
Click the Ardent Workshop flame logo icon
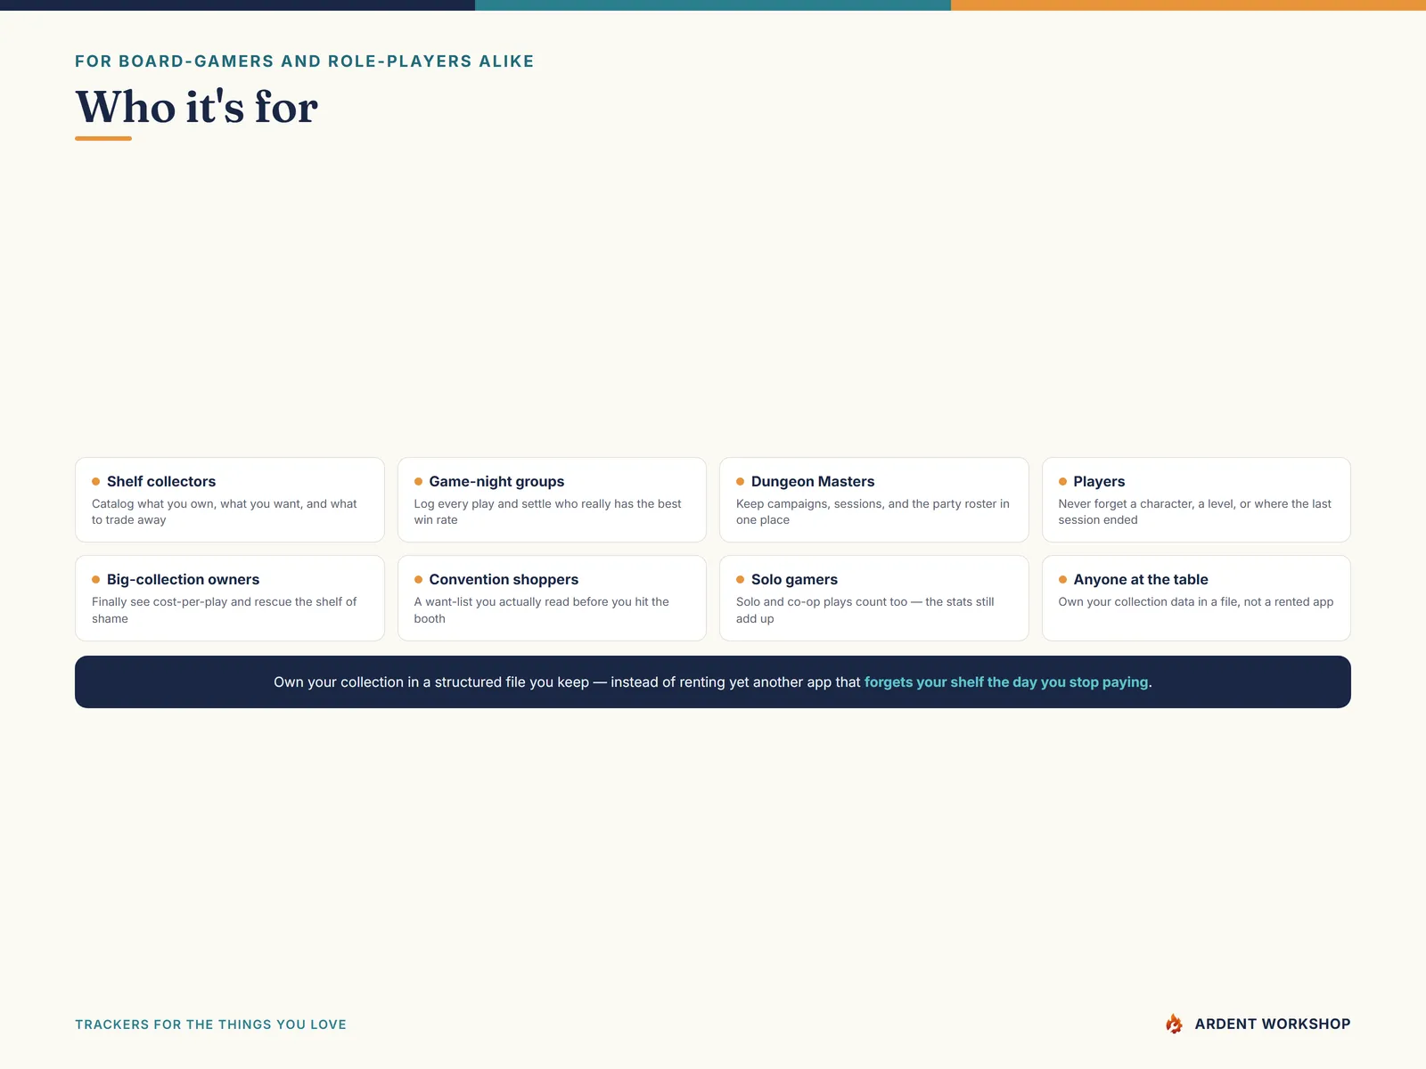point(1174,1024)
